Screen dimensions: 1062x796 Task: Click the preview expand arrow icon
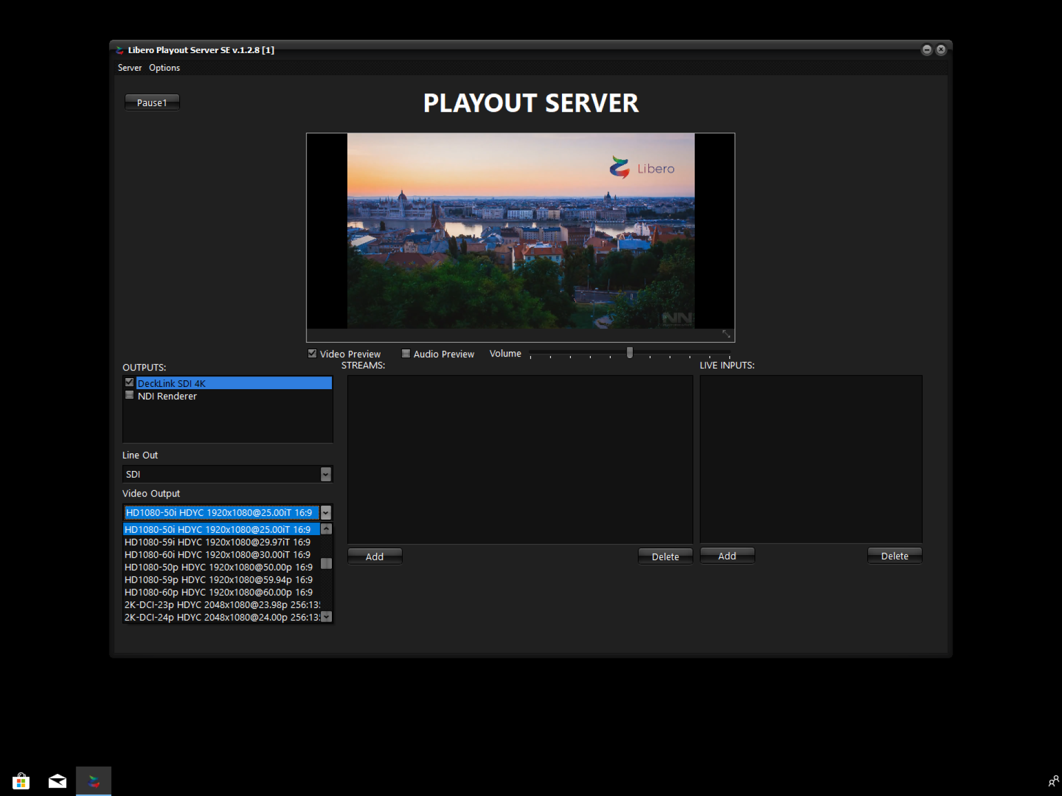coord(726,334)
